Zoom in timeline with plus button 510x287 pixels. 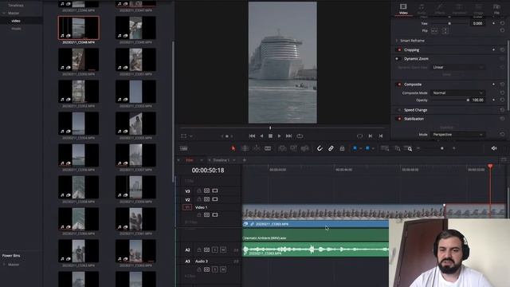454,148
